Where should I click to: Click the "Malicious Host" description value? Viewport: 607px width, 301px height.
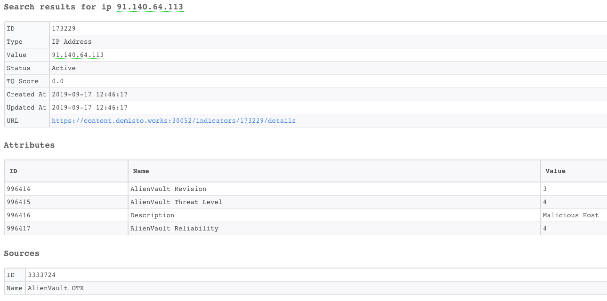tap(570, 215)
